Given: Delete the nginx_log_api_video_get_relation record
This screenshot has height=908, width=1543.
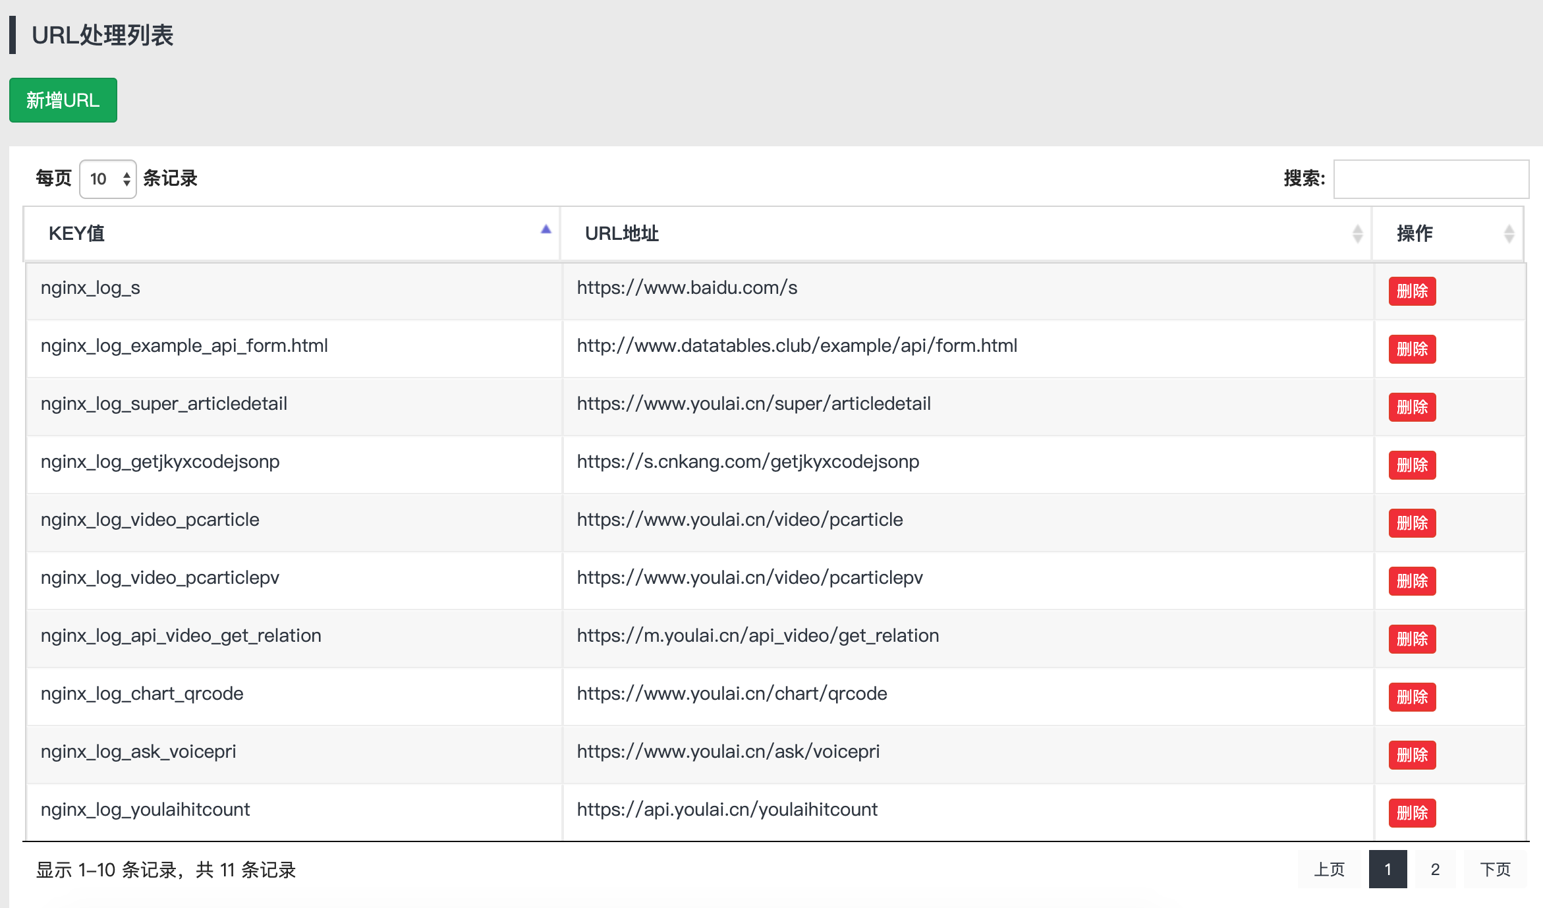Looking at the screenshot, I should coord(1411,638).
